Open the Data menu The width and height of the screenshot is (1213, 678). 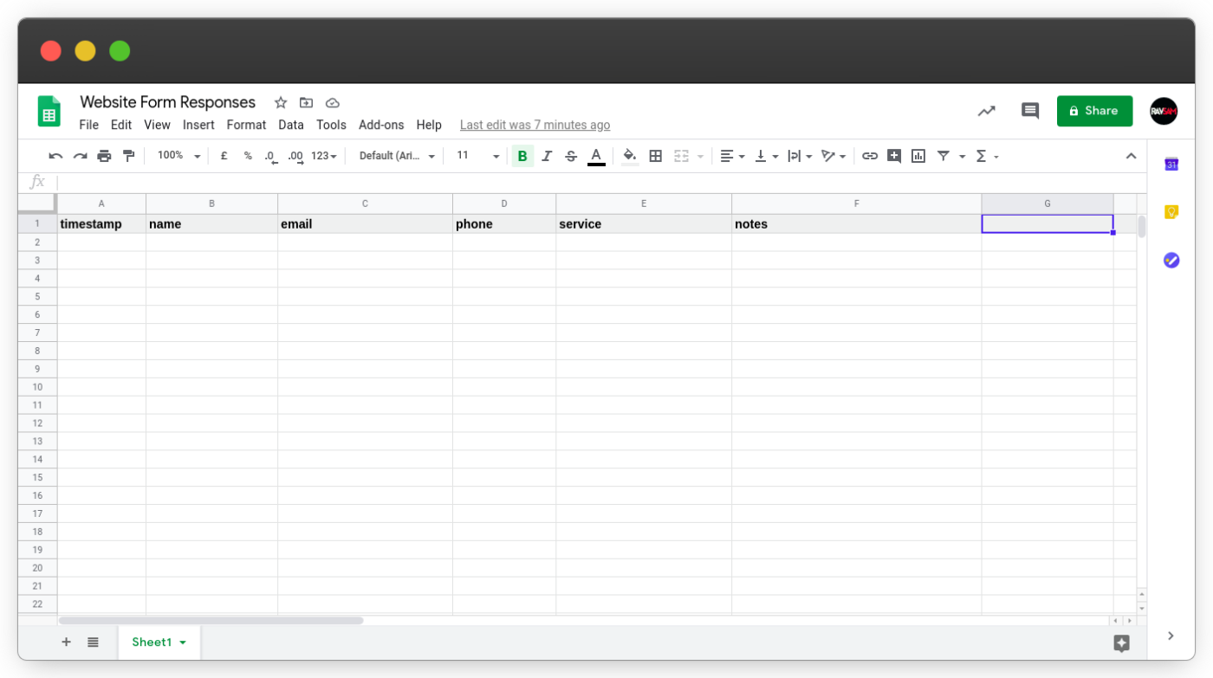pyautogui.click(x=290, y=125)
